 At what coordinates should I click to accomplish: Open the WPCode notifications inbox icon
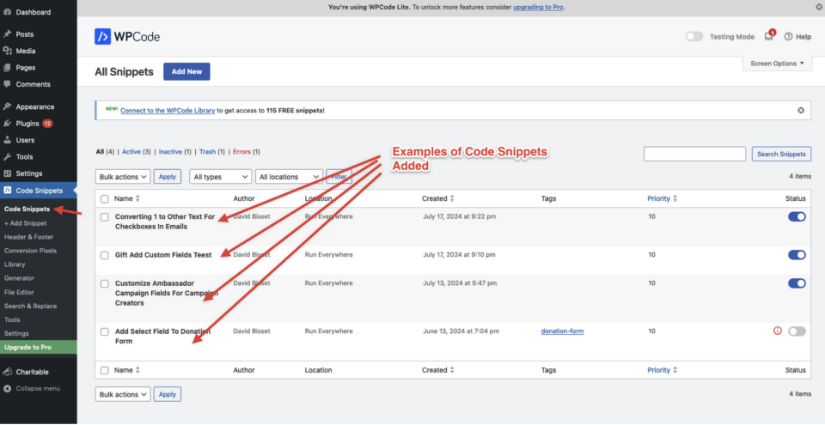pos(769,36)
